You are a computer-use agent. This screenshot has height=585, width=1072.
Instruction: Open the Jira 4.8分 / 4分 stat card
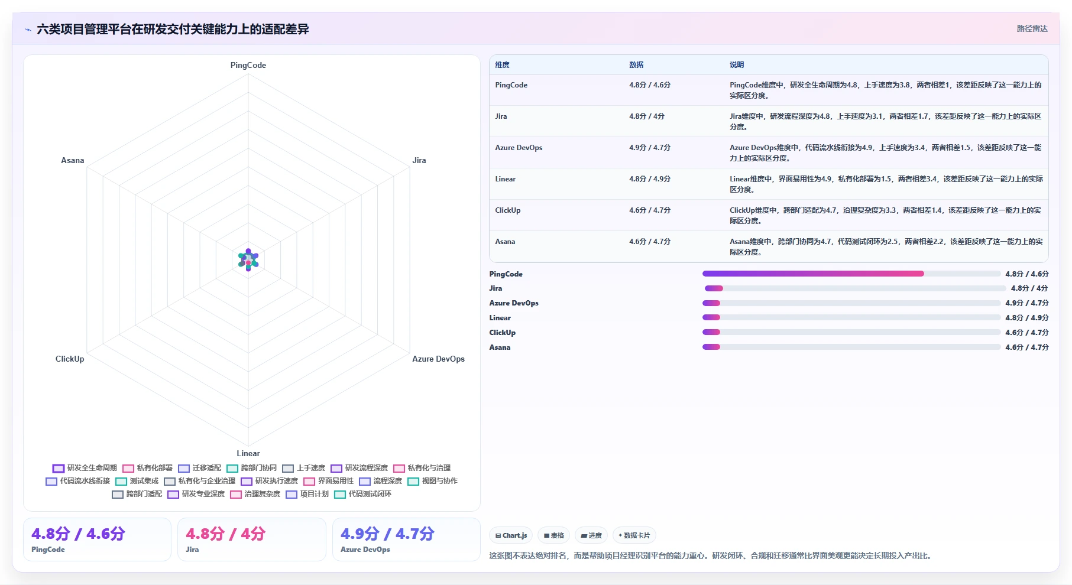click(x=252, y=539)
